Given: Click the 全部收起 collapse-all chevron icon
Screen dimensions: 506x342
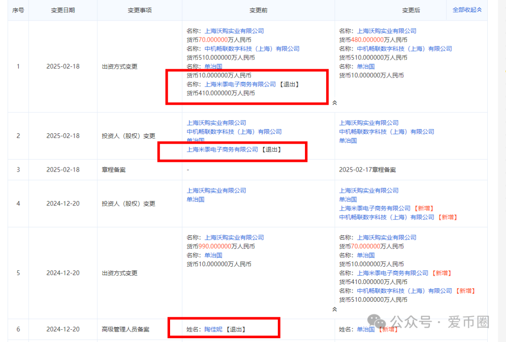Looking at the screenshot, I should tap(479, 9).
